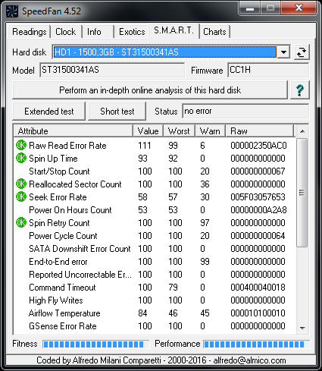Click the Fitness progress bar
Image resolution: width=322 pixels, height=371 pixels.
coord(96,344)
